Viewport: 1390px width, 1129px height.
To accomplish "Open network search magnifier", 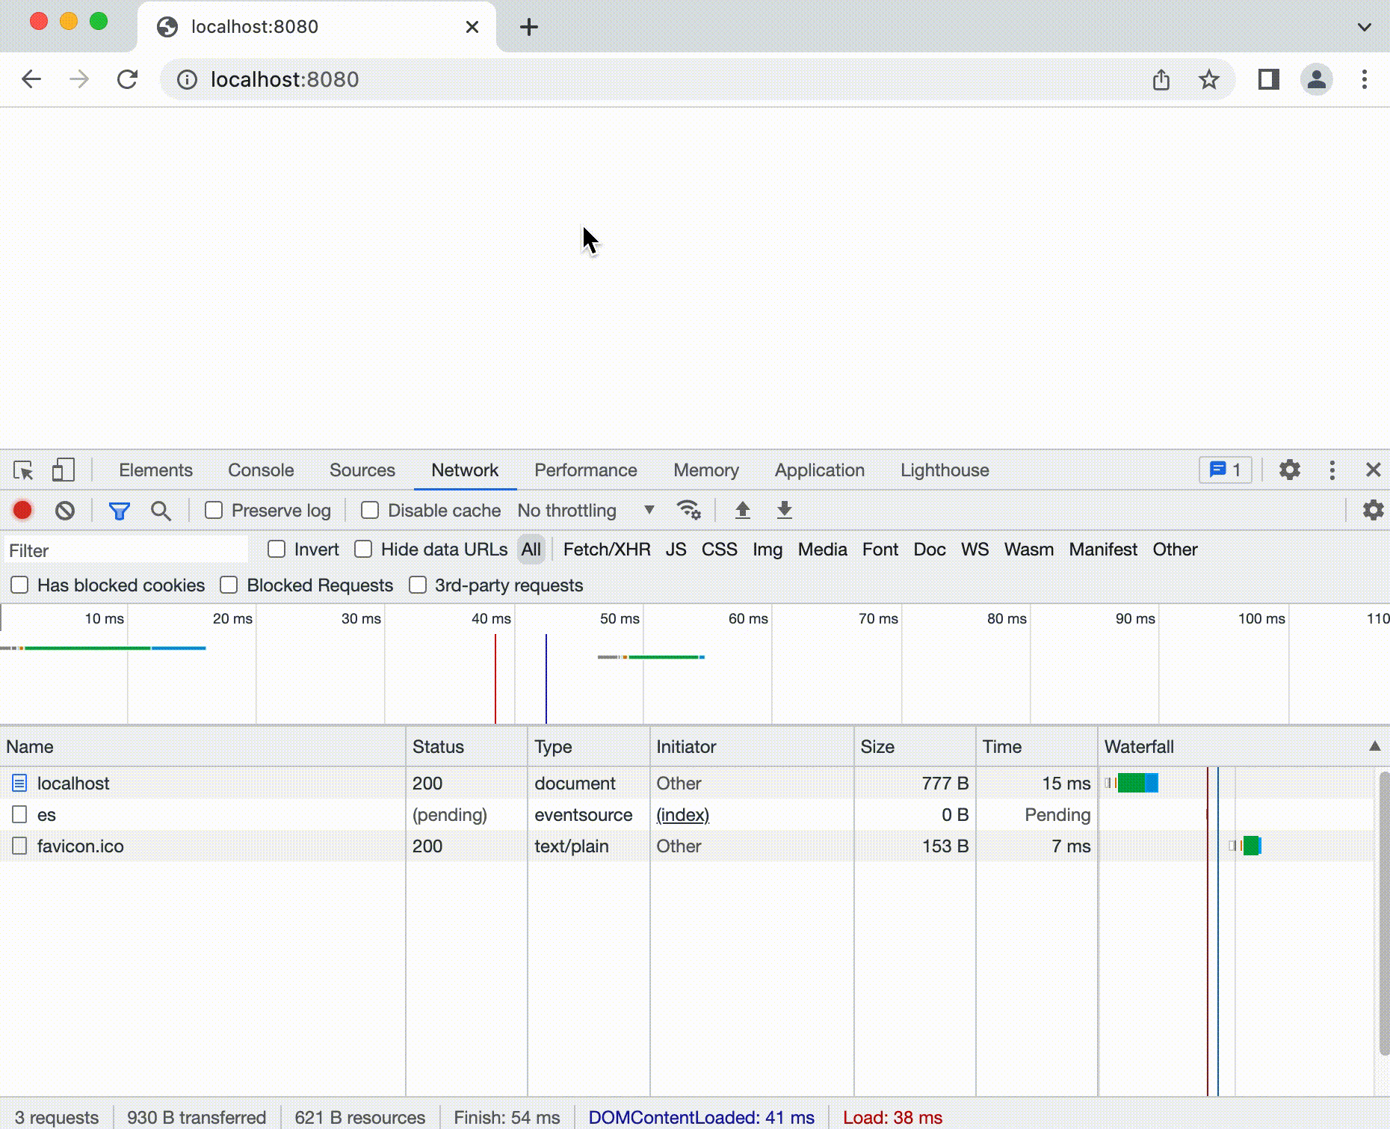I will pos(161,511).
